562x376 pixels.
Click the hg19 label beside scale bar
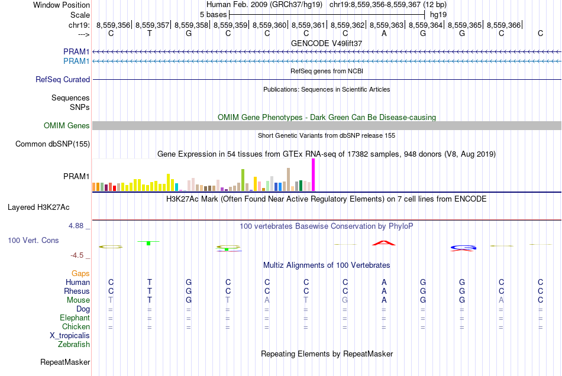438,15
